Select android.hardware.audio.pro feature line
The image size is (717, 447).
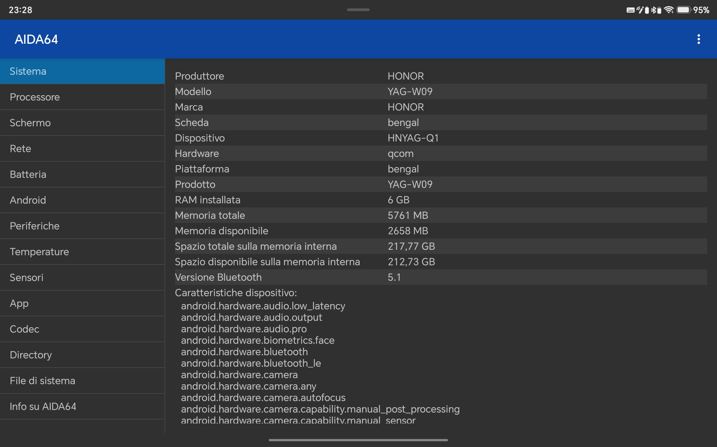244,329
